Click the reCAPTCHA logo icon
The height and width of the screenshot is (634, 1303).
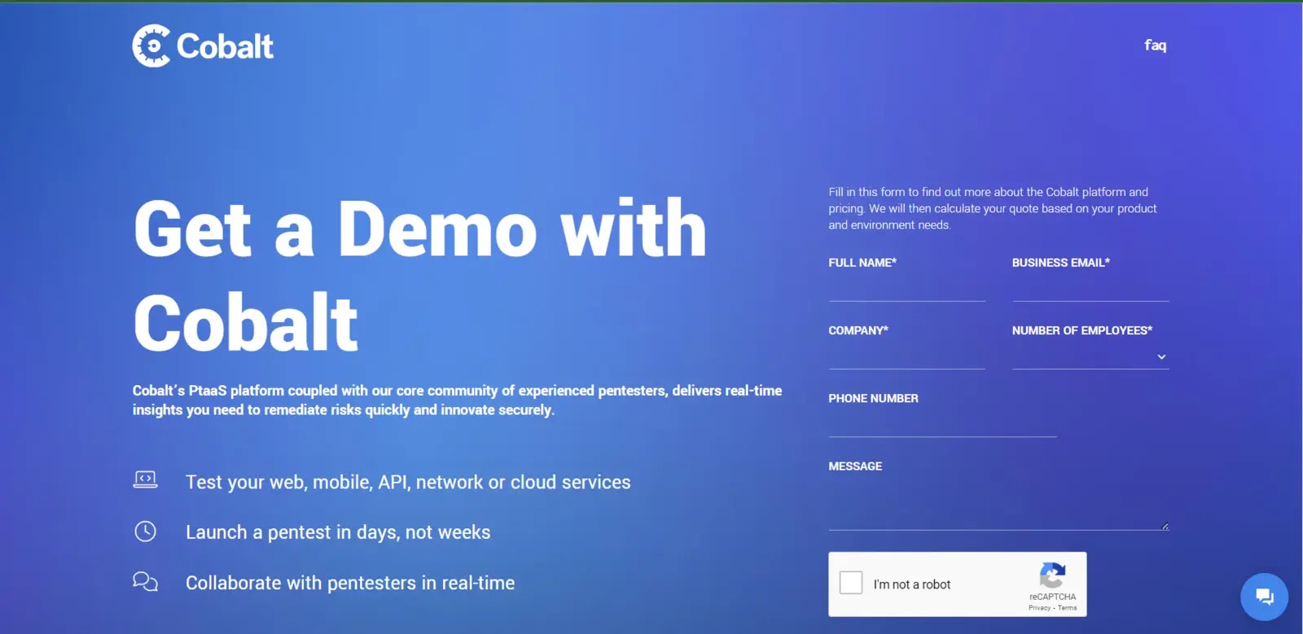point(1052,575)
